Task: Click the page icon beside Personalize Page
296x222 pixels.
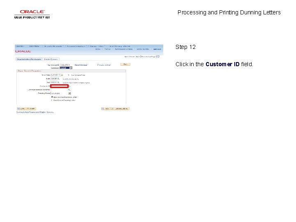Action: click(x=158, y=56)
